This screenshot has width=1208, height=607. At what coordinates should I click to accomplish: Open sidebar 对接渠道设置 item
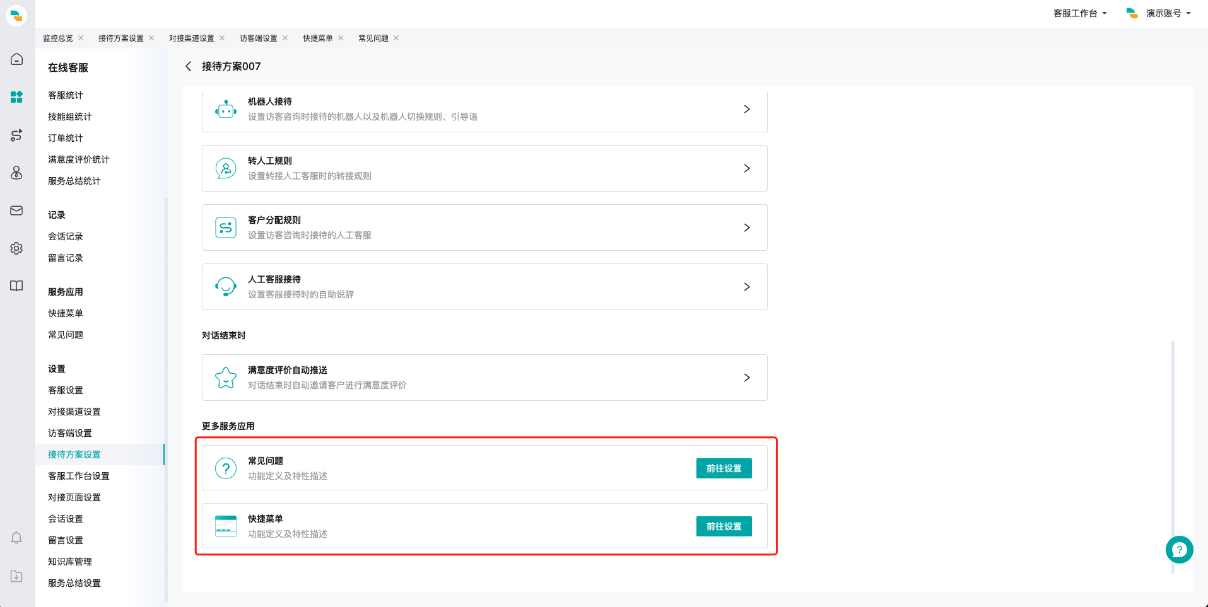pyautogui.click(x=74, y=412)
